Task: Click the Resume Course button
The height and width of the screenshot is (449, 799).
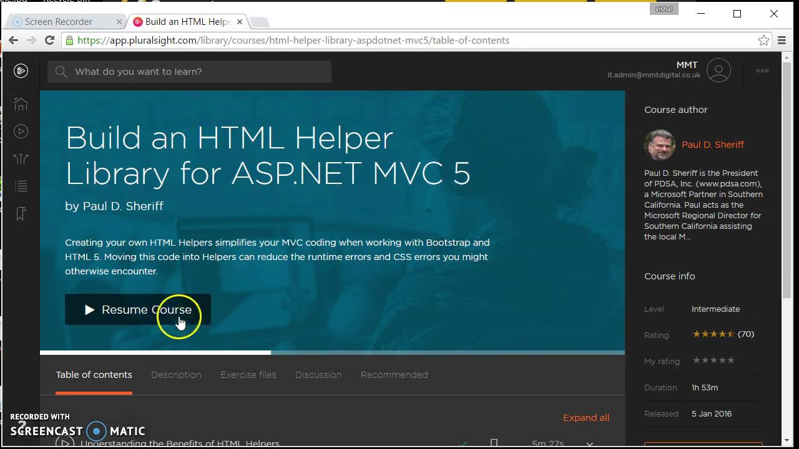Action: coord(138,309)
